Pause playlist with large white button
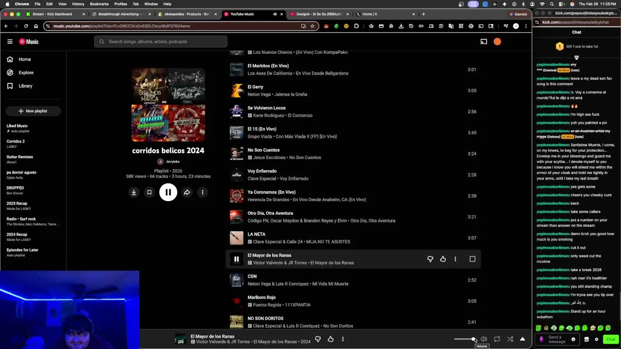Screen dimensions: 621x349 pos(168,192)
